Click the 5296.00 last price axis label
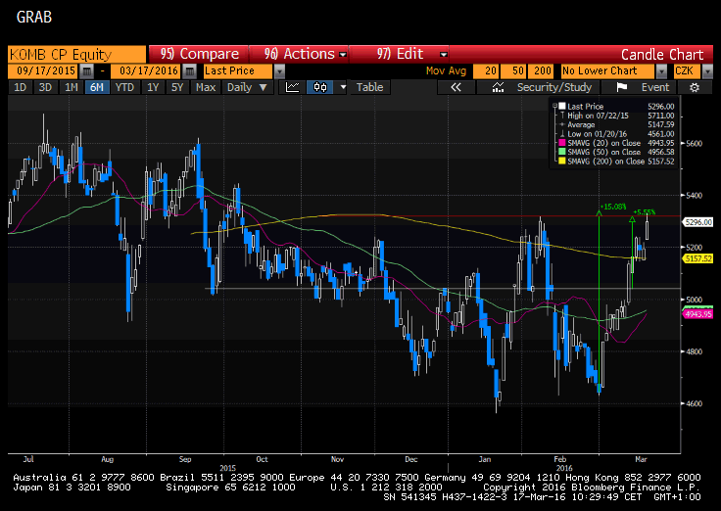The width and height of the screenshot is (721, 511). pyautogui.click(x=698, y=222)
